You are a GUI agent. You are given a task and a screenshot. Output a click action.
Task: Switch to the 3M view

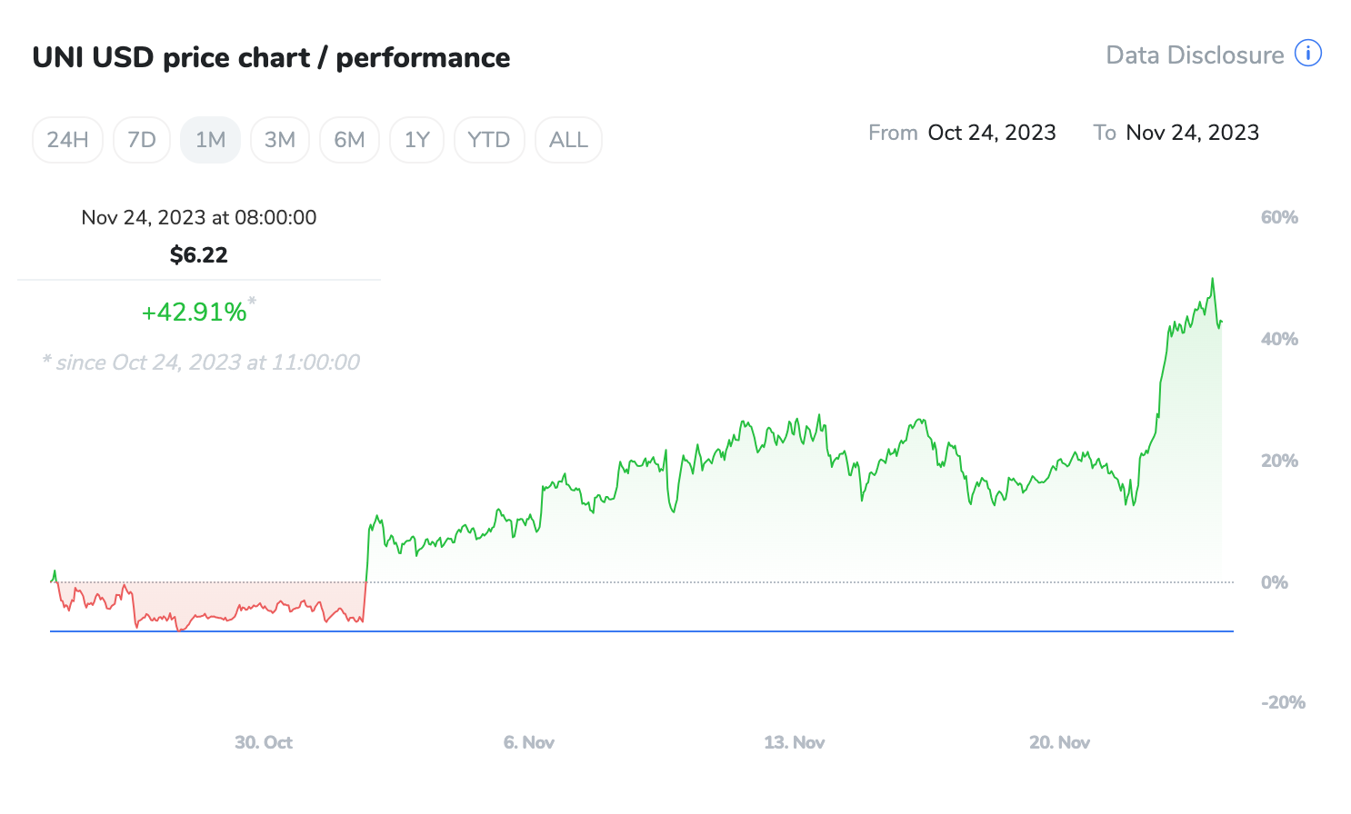tap(280, 139)
